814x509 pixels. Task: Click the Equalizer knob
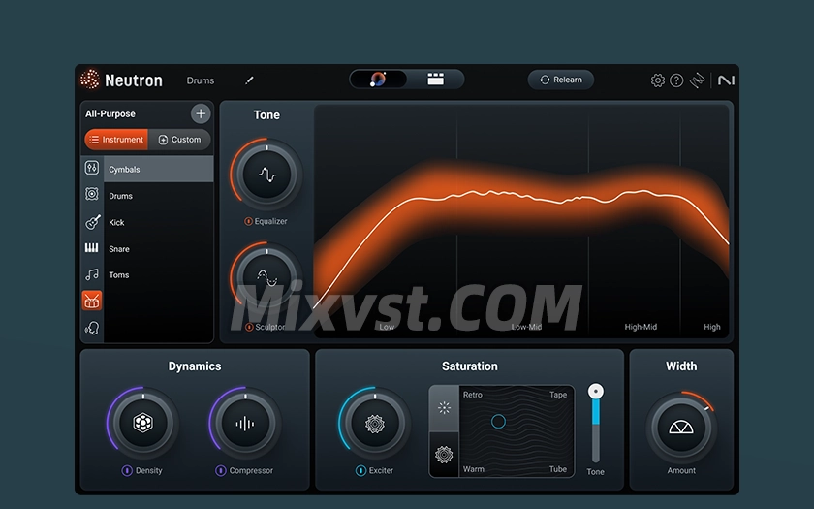tap(266, 175)
